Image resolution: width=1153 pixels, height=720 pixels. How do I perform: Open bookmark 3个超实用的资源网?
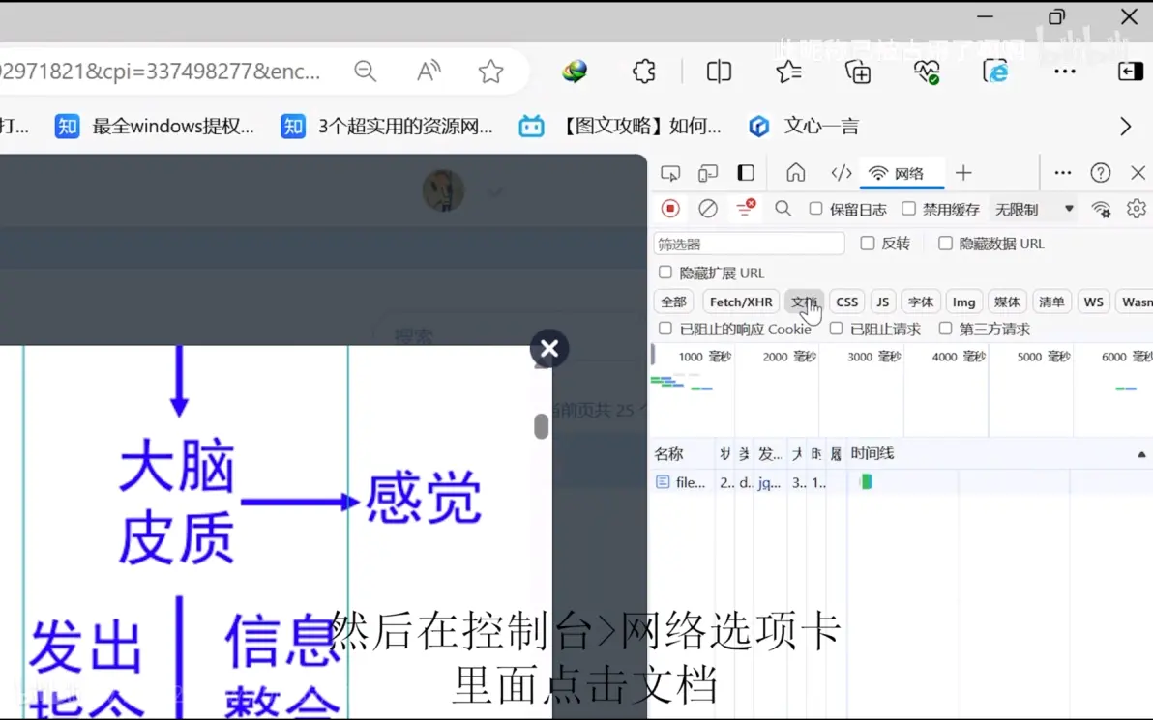pyautogui.click(x=387, y=127)
